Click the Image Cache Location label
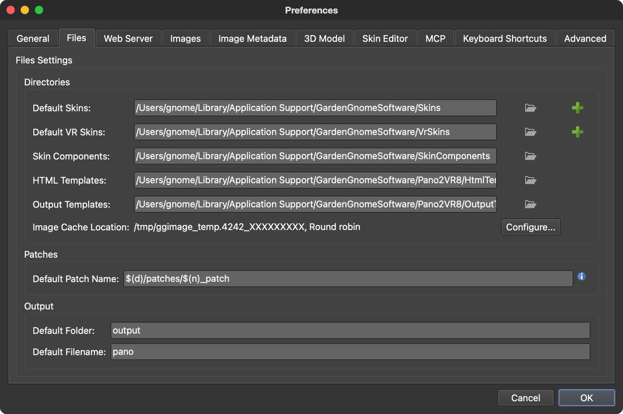The height and width of the screenshot is (414, 623). tap(81, 227)
